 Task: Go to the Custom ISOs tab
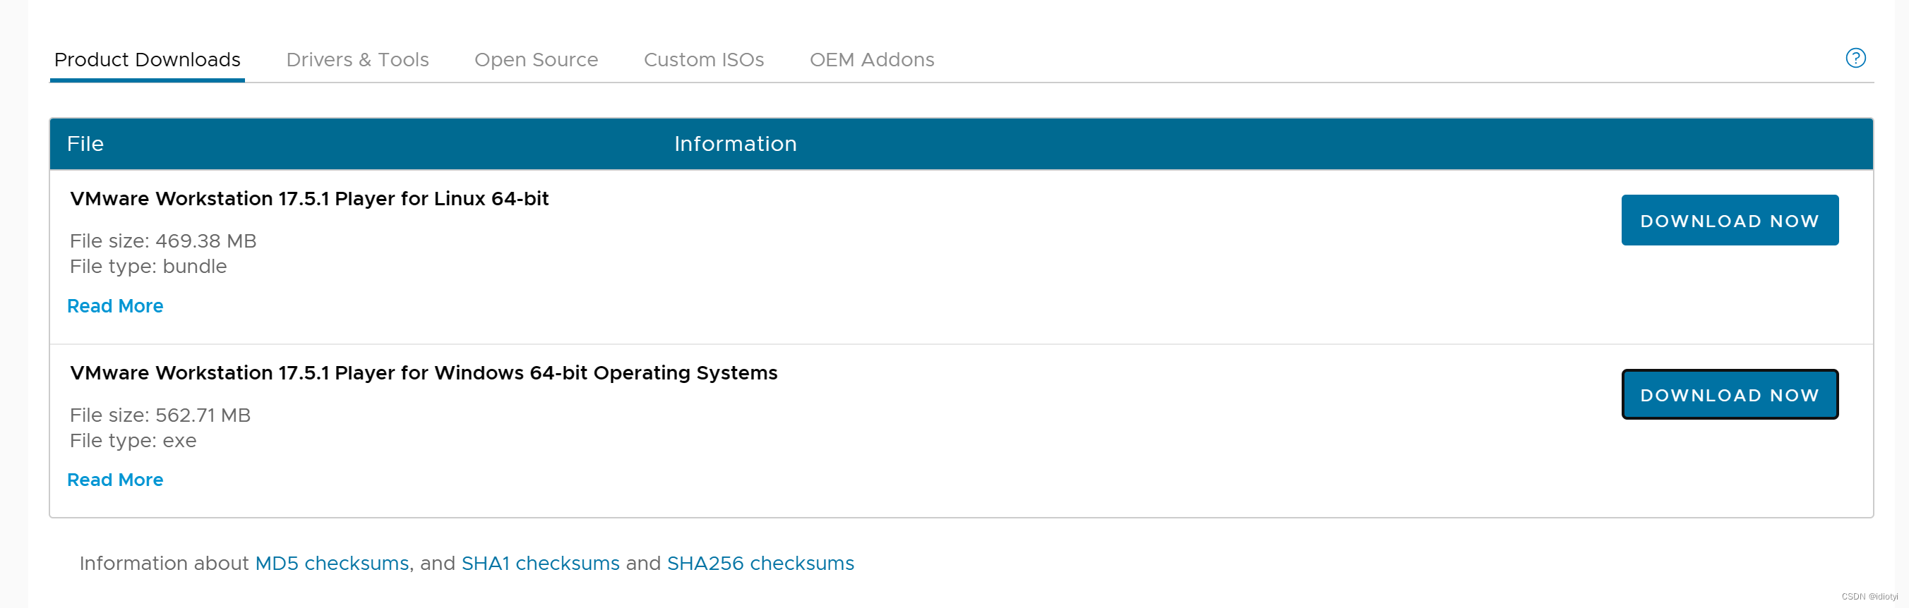703,59
